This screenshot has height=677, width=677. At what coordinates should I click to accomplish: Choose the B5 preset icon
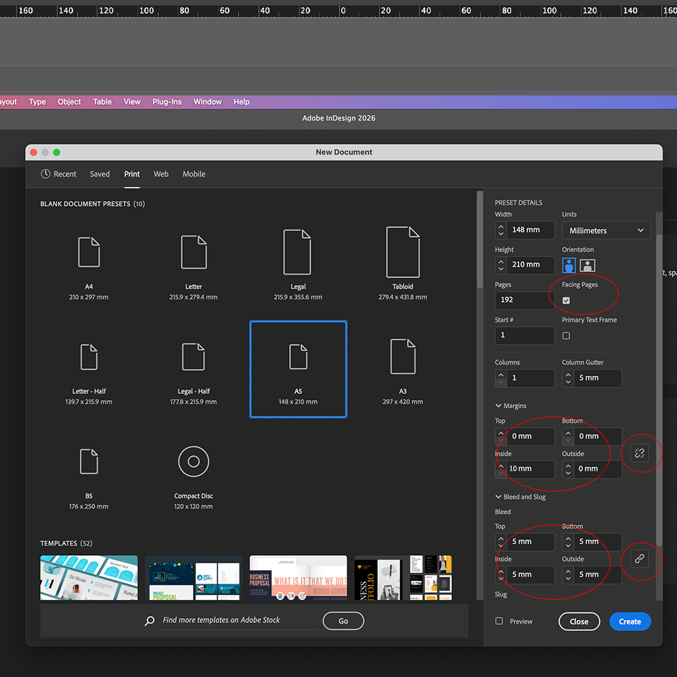pos(89,461)
